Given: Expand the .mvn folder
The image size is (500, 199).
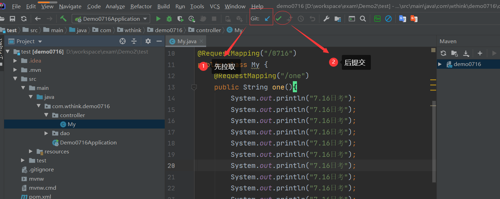Looking at the screenshot, I should click(15, 70).
